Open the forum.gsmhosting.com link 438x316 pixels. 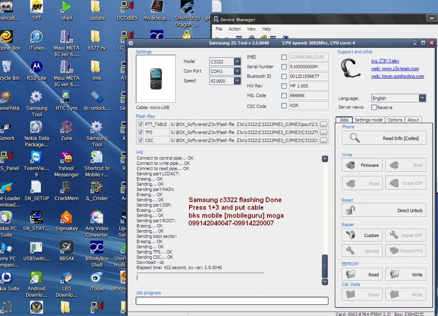[397, 76]
